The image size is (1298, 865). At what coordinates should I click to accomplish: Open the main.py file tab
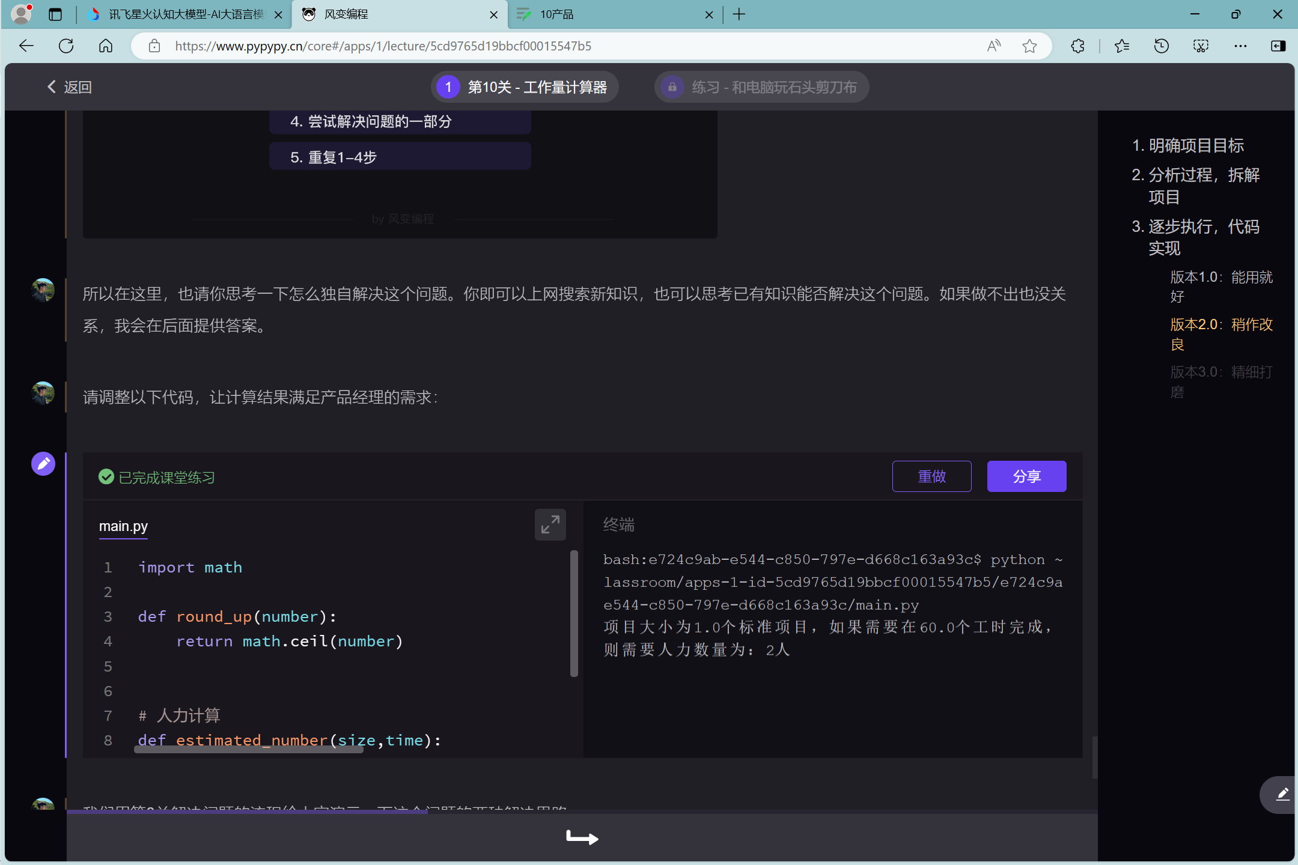tap(123, 527)
